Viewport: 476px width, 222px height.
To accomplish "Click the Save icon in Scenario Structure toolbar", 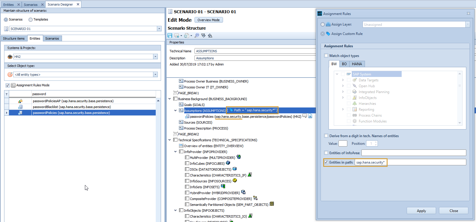I will [x=170, y=36].
